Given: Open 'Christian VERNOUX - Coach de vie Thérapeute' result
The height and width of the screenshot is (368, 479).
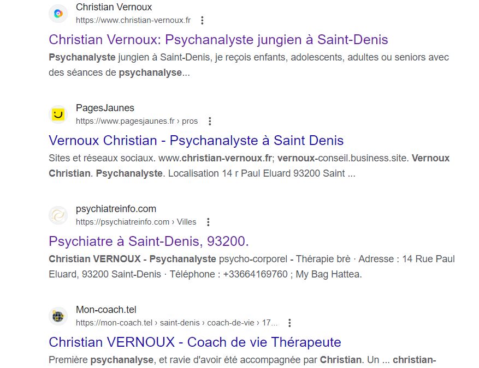Looking at the screenshot, I should pos(195,342).
